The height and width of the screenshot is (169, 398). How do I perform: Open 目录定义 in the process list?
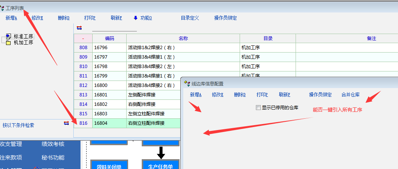tap(190, 18)
